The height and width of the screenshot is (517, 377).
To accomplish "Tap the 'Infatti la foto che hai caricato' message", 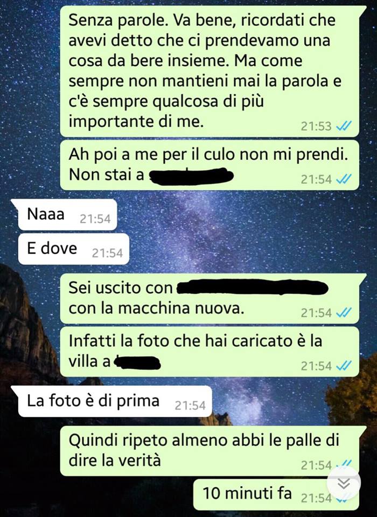I will (210, 352).
